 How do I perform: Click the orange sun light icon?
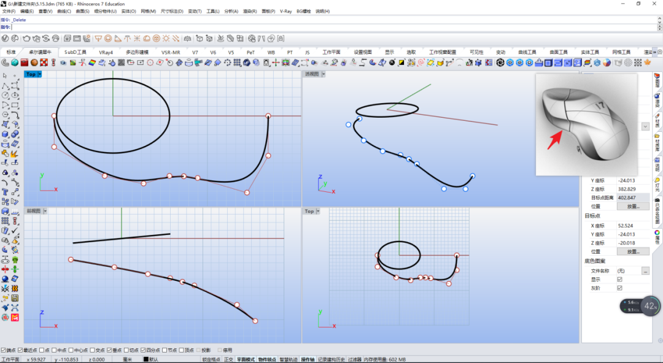pyautogui.click(x=166, y=39)
